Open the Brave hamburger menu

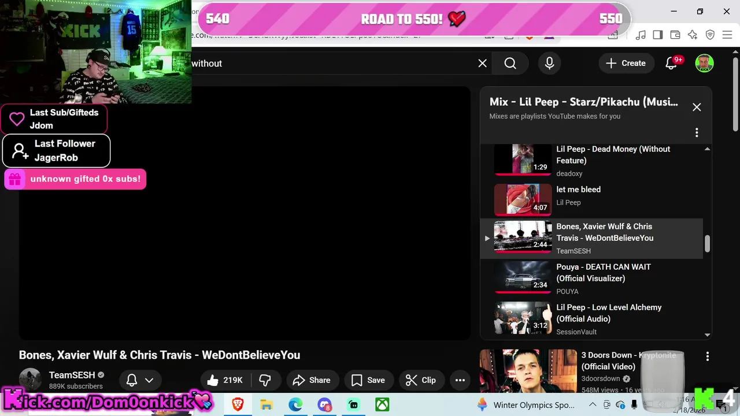point(727,35)
